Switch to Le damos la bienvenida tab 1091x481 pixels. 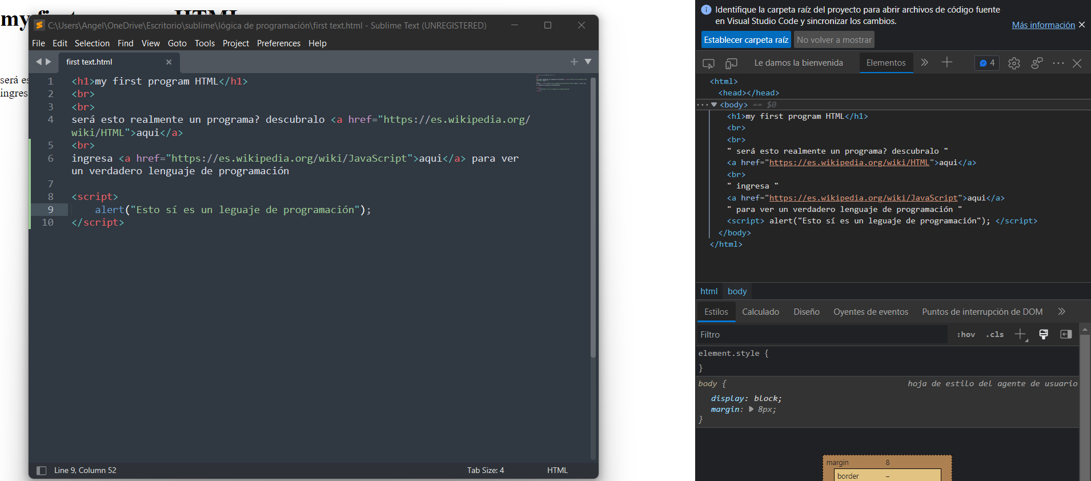click(x=799, y=63)
